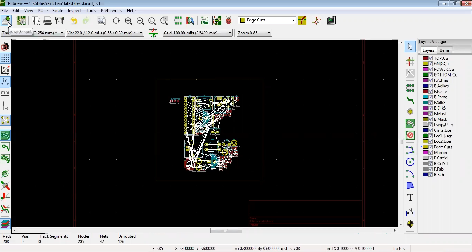Select the add text T tool
The width and height of the screenshot is (472, 252).
[410, 197]
